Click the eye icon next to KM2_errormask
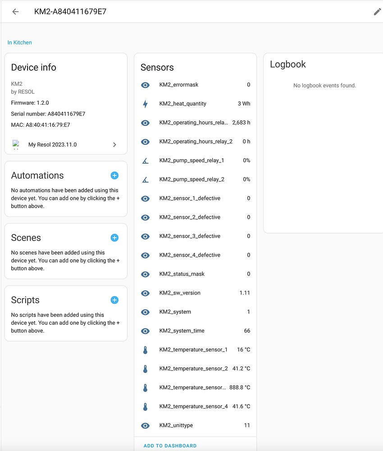 146,85
